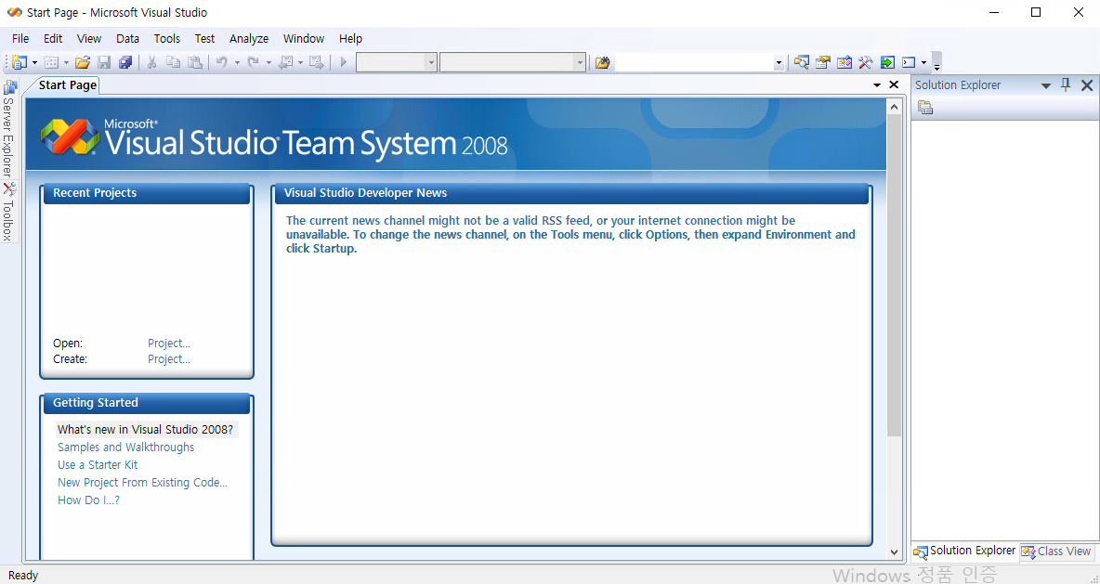Switch to the Class View tab

(x=1057, y=552)
